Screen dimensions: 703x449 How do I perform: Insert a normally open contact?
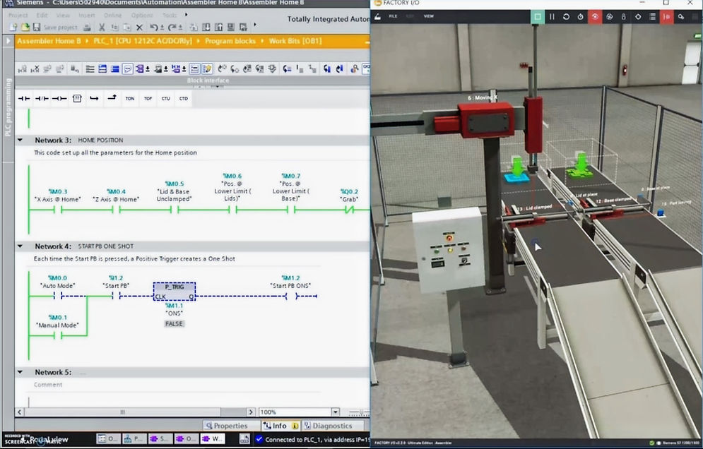(x=24, y=99)
